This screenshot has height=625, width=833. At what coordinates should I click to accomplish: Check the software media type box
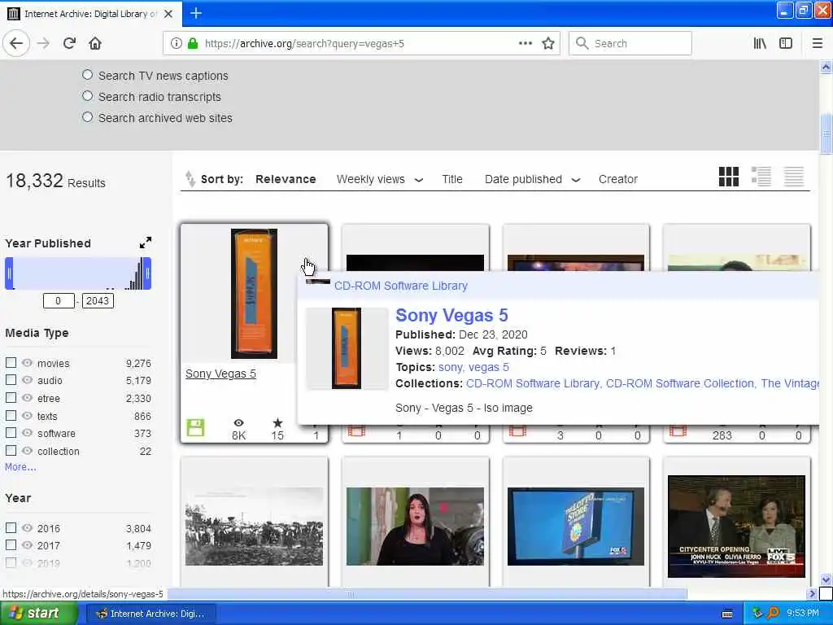pos(11,433)
